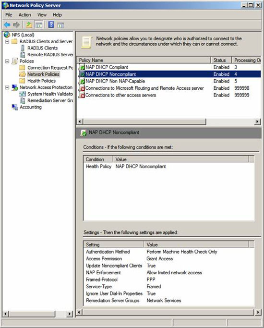Click Value column header in conditions table
Screen dimensions: 264x328
[x=180, y=159]
